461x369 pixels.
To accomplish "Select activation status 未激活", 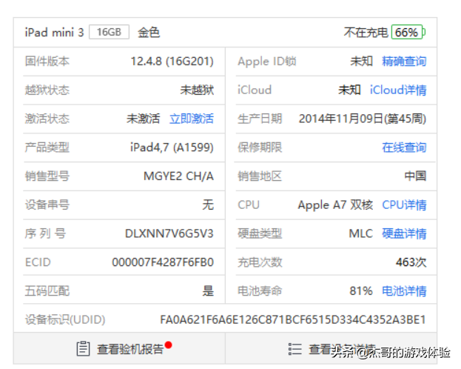I will click(143, 119).
